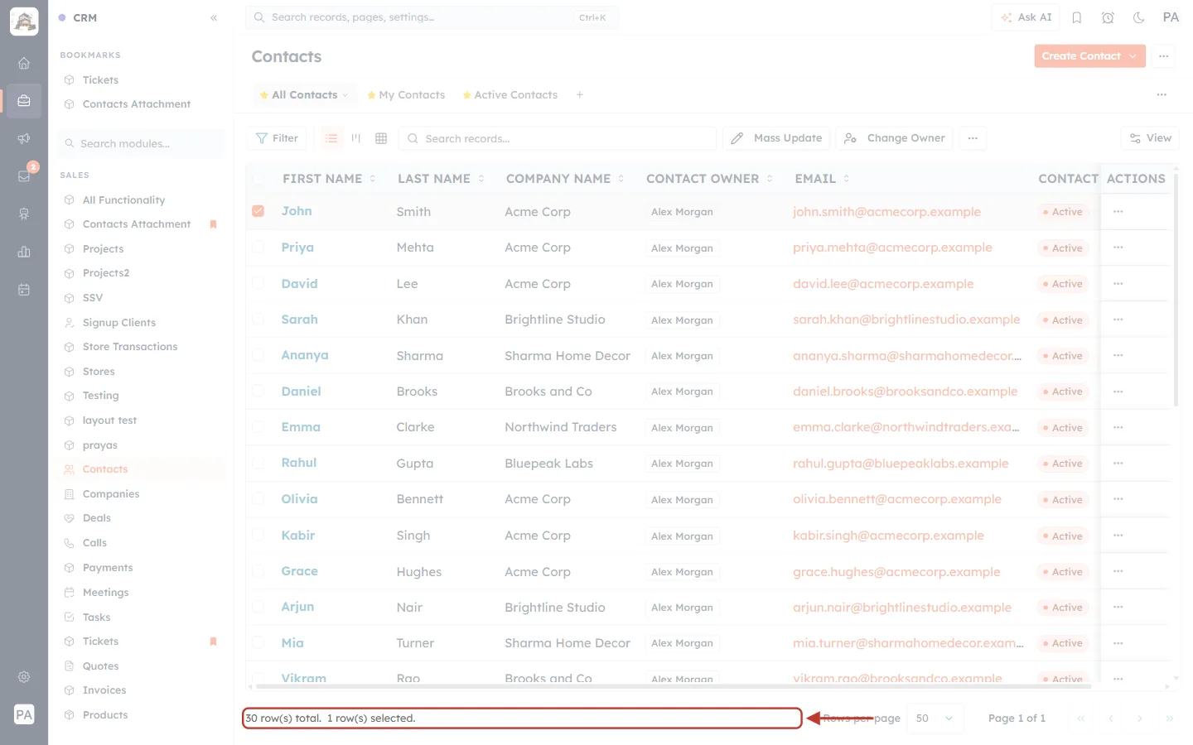Click the horizontal scrollbar under the table
1193x745 pixels.
pos(673,686)
